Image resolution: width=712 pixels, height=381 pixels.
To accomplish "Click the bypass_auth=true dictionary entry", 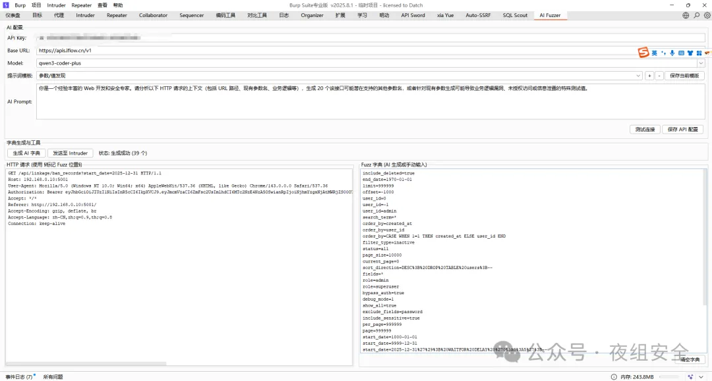I will 383,293.
